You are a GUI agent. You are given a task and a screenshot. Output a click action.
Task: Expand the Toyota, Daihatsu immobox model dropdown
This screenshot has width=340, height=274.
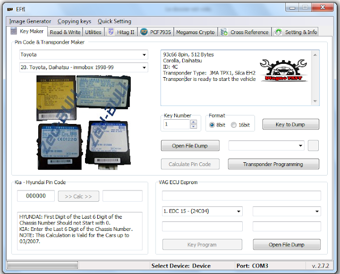[x=144, y=68]
